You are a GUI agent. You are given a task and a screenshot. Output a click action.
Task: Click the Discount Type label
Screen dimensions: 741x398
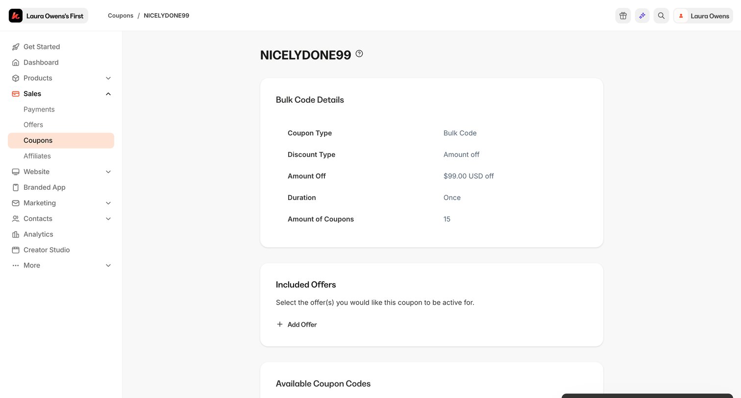pos(311,155)
